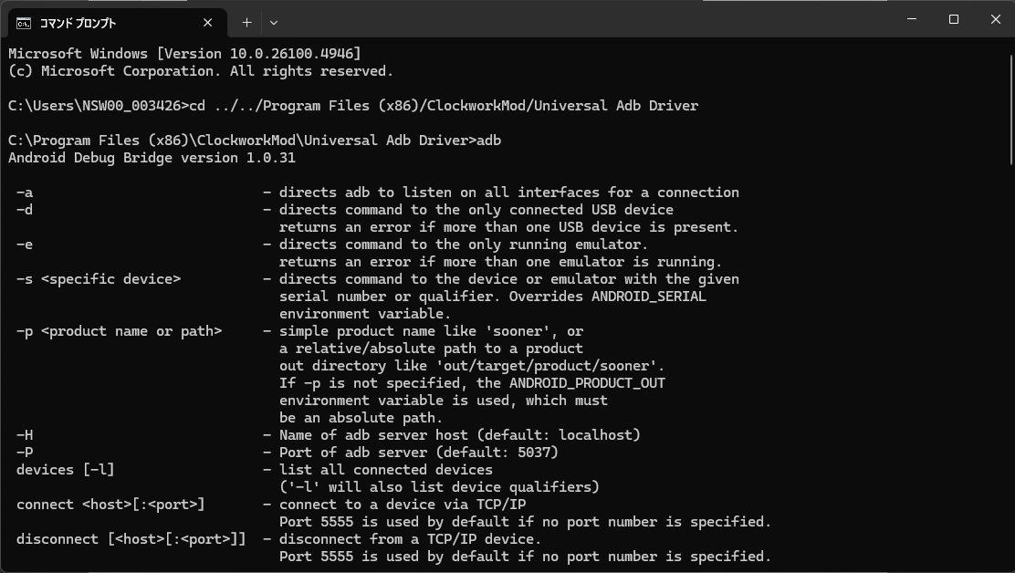Close the コマンド プロンプト tab
Screen dimensions: 1015x573
pyautogui.click(x=208, y=23)
